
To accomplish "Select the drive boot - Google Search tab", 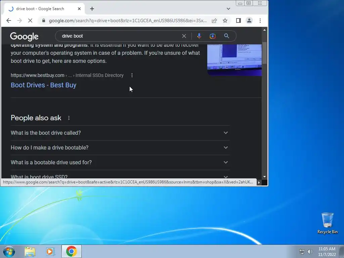I will (44, 9).
